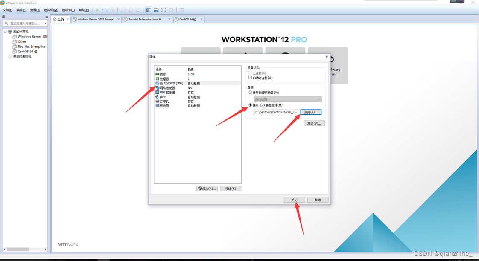The image size is (479, 261).
Task: Click library scrollbar right arrow
Action: 45,249
